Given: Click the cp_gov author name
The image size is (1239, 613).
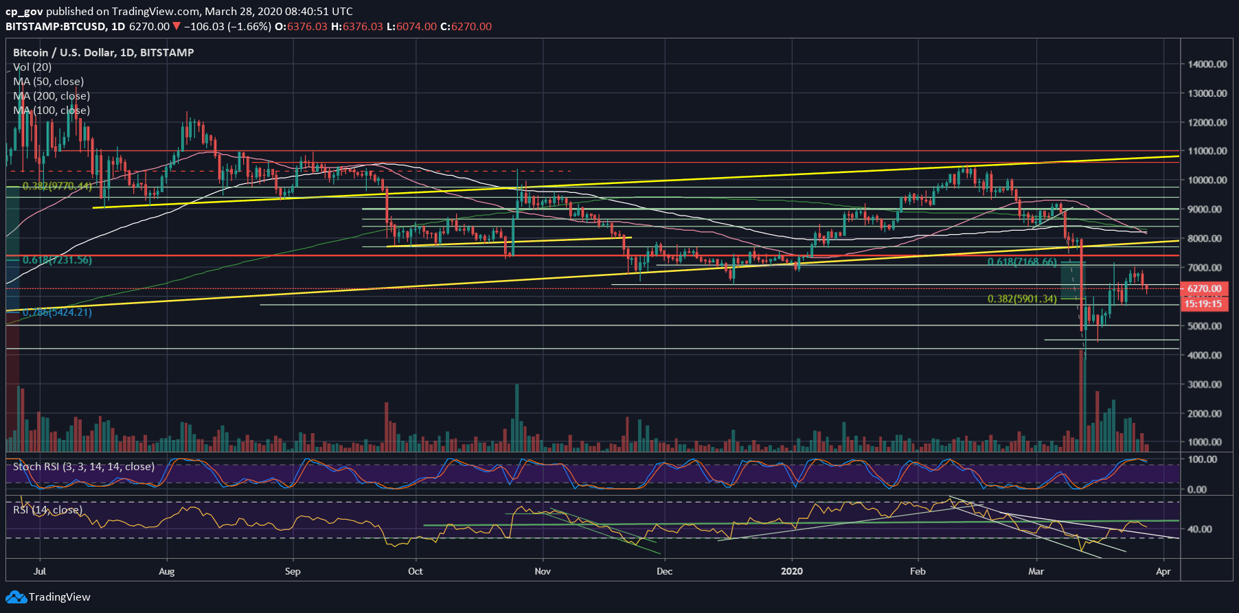Looking at the screenshot, I should pos(24,12).
